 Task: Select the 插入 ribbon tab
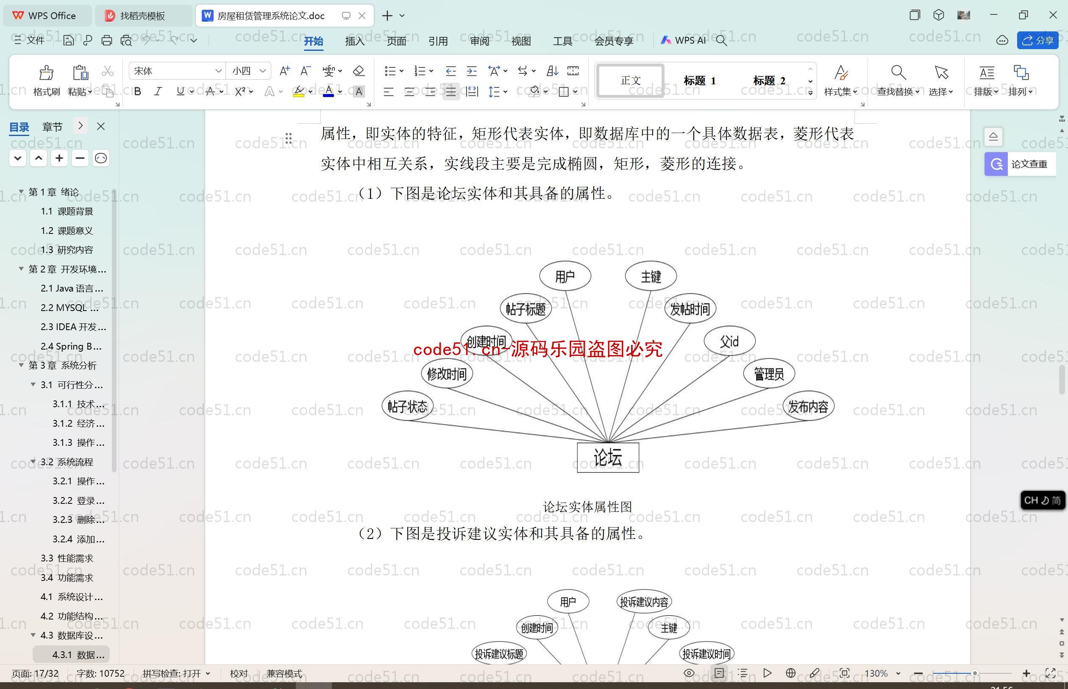tap(353, 40)
